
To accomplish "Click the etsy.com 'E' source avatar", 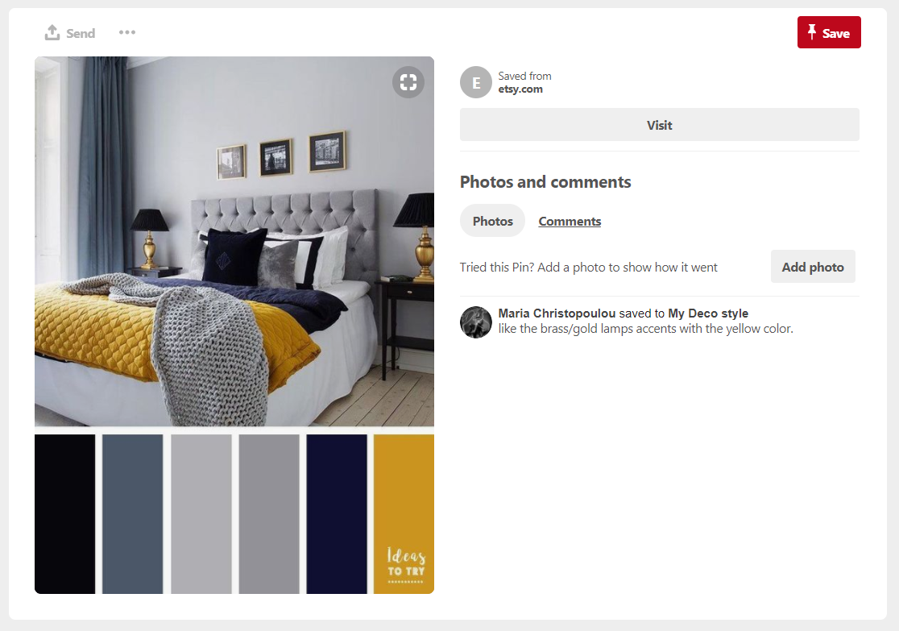I will [x=476, y=83].
